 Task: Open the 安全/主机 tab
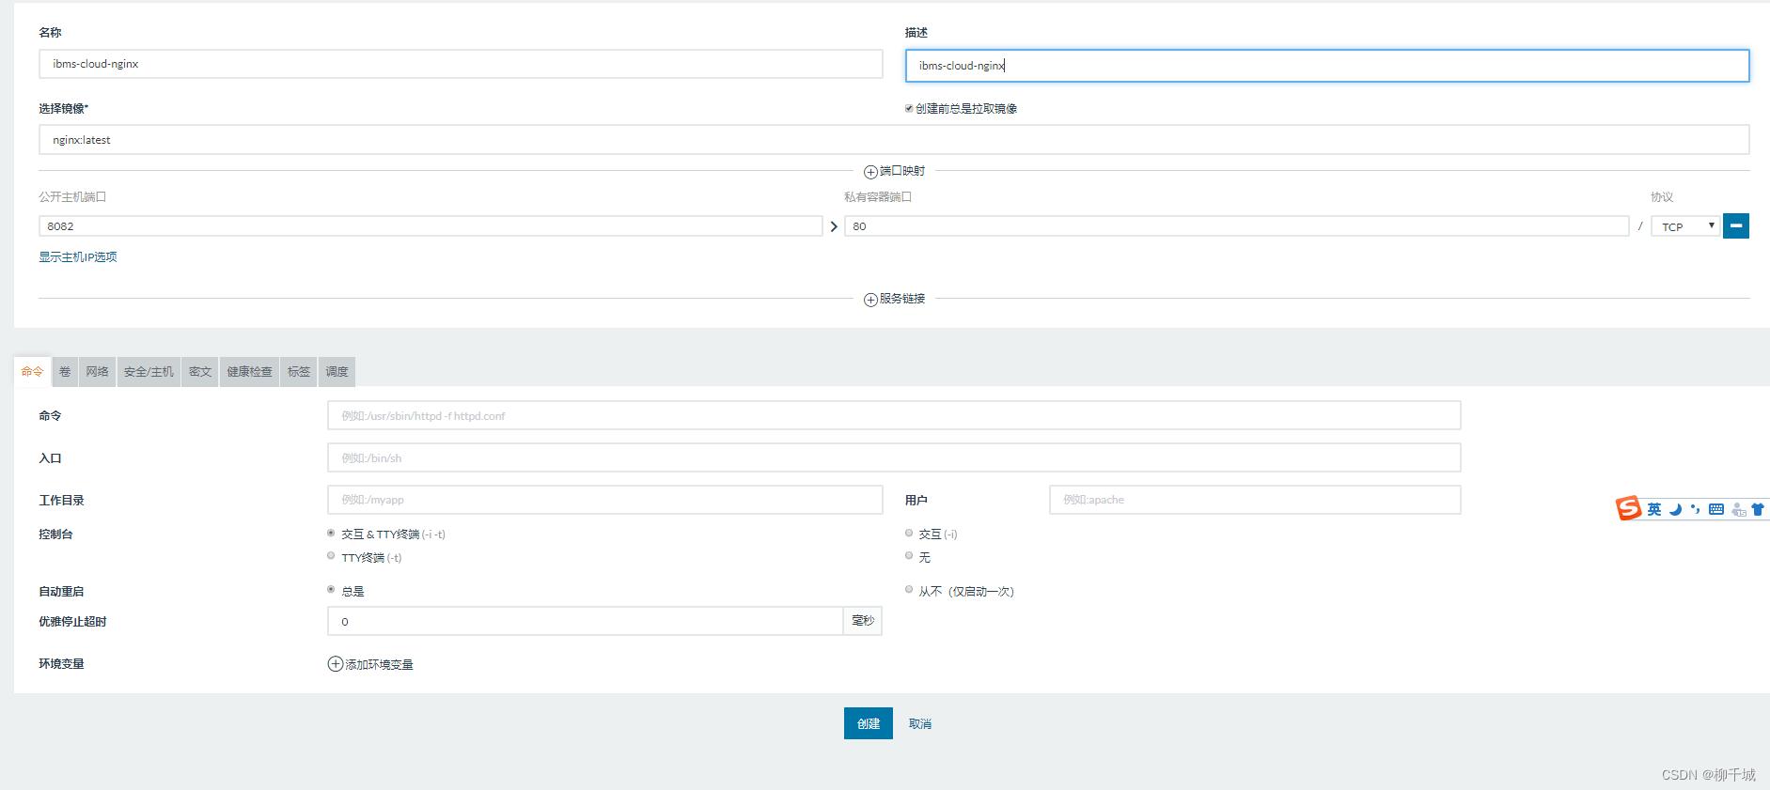(149, 372)
